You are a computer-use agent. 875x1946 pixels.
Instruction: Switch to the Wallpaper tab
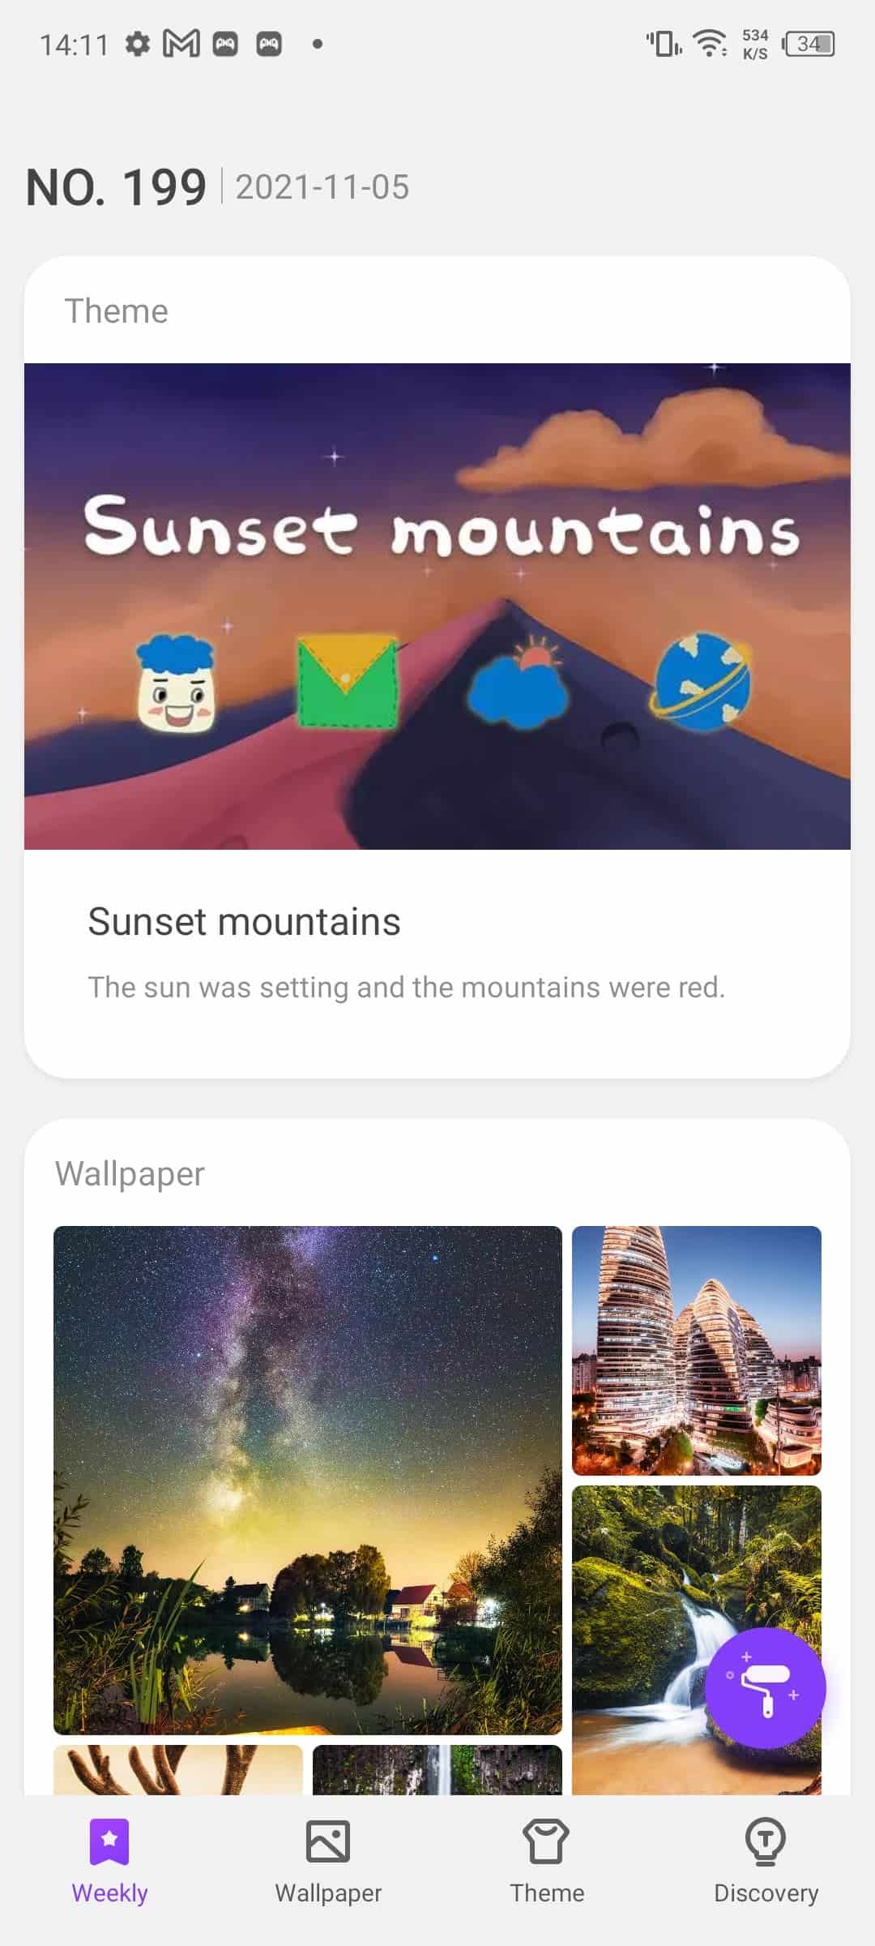328,1861
